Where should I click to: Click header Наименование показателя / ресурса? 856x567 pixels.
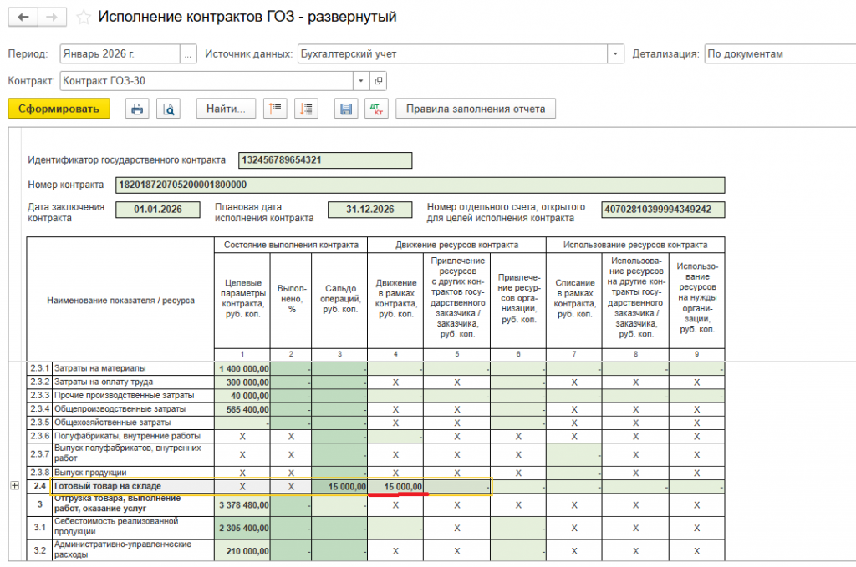[120, 301]
